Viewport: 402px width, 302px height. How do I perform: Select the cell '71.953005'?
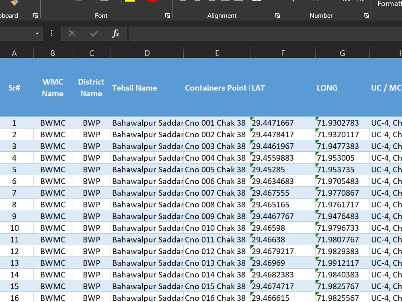click(x=343, y=158)
